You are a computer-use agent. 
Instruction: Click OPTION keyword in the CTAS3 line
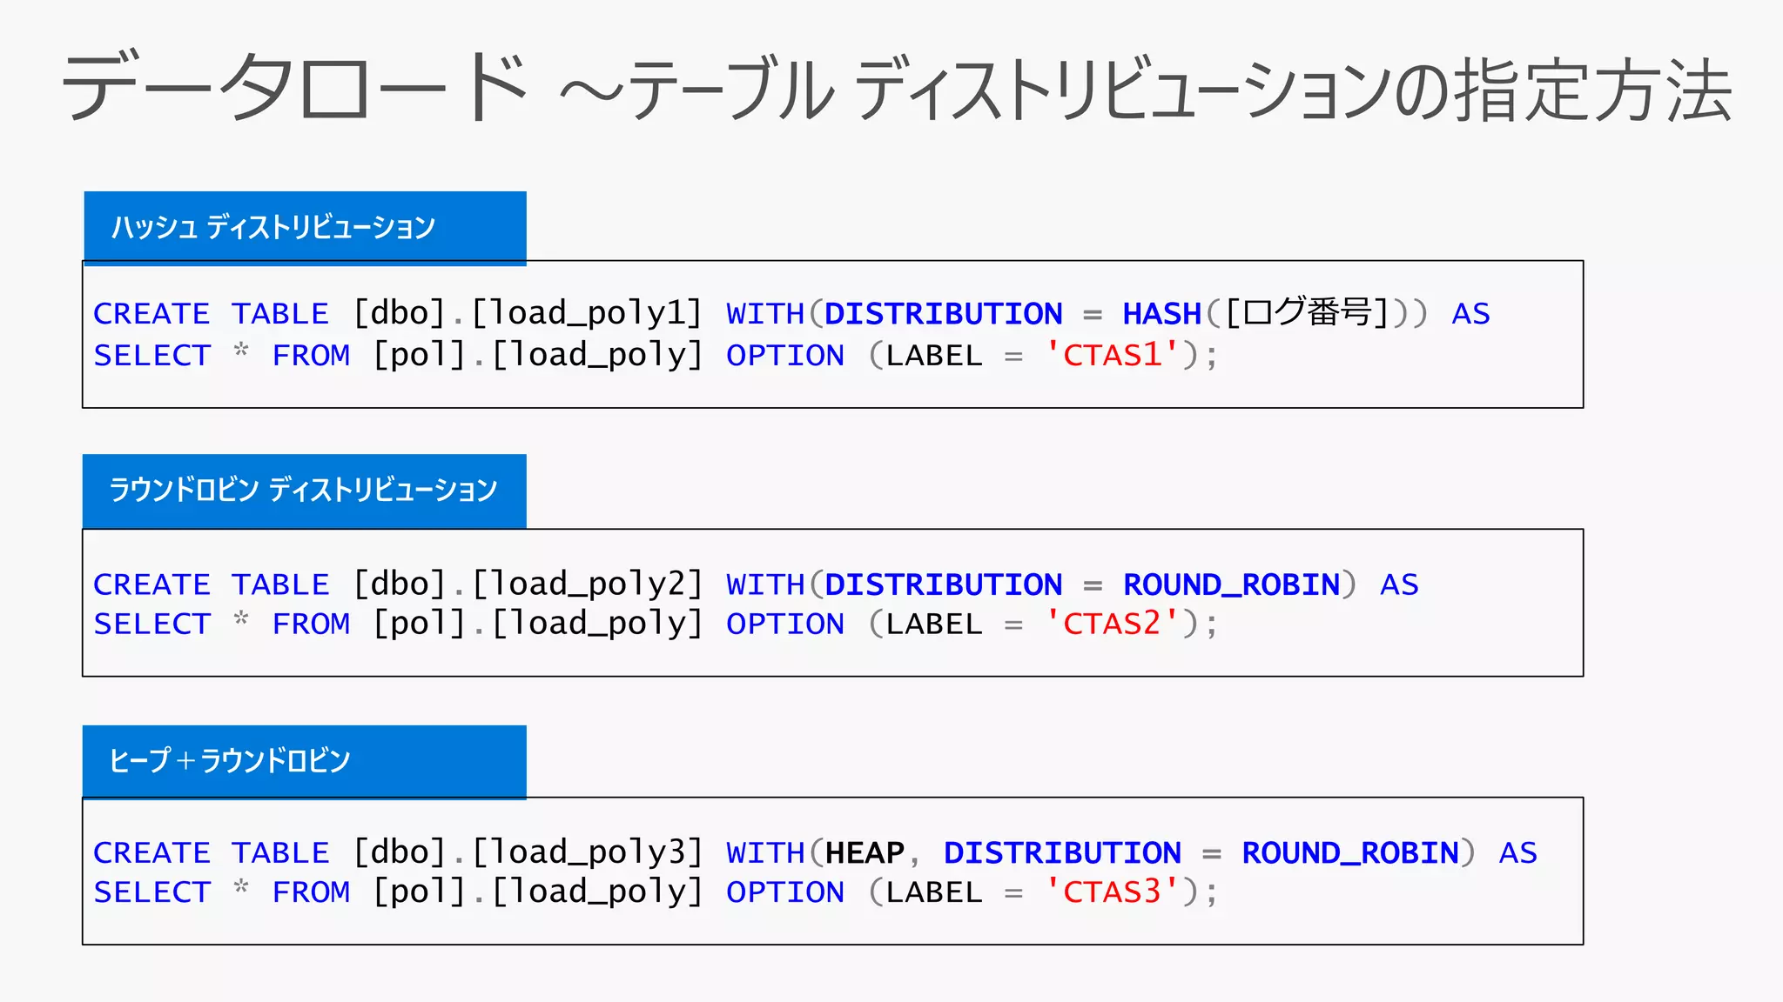785,892
